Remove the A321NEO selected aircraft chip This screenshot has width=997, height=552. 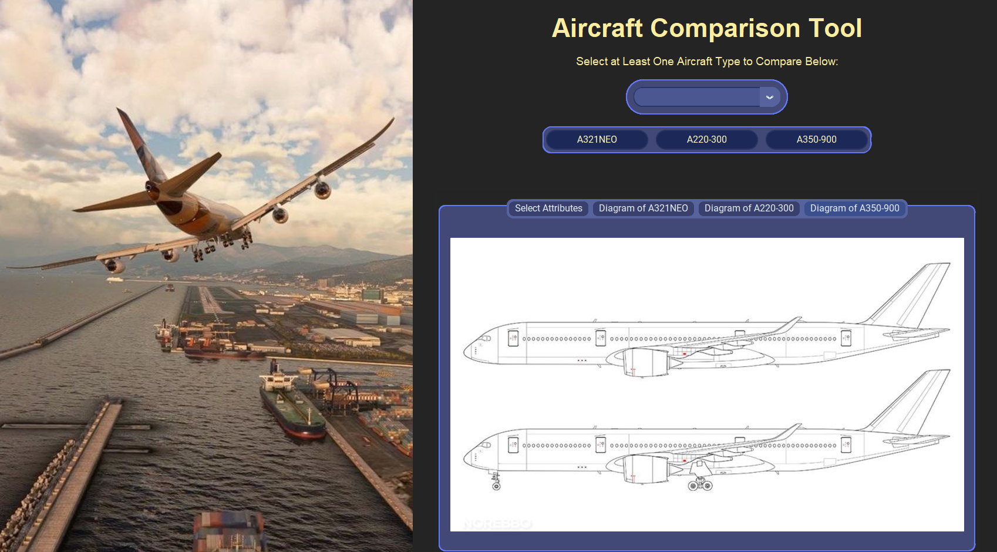pyautogui.click(x=597, y=140)
